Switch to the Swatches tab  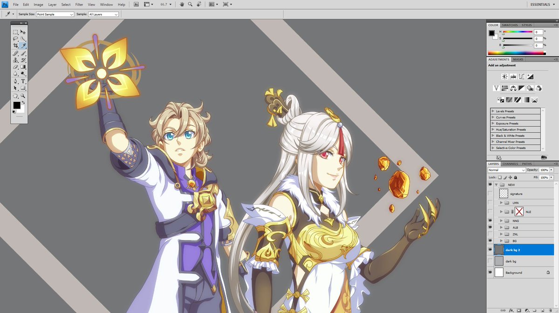tap(510, 25)
